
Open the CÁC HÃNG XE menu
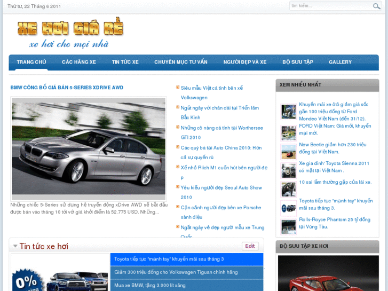79,62
